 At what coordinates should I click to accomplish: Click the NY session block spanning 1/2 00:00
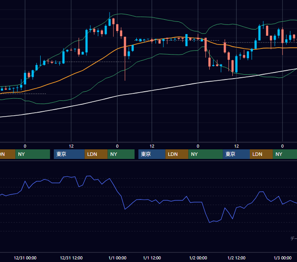[206, 154]
